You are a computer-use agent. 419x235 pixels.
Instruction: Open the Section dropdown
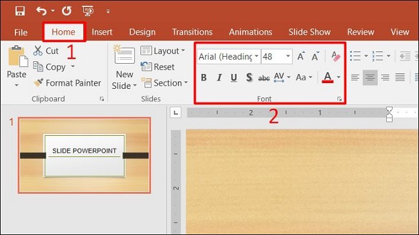(x=164, y=83)
